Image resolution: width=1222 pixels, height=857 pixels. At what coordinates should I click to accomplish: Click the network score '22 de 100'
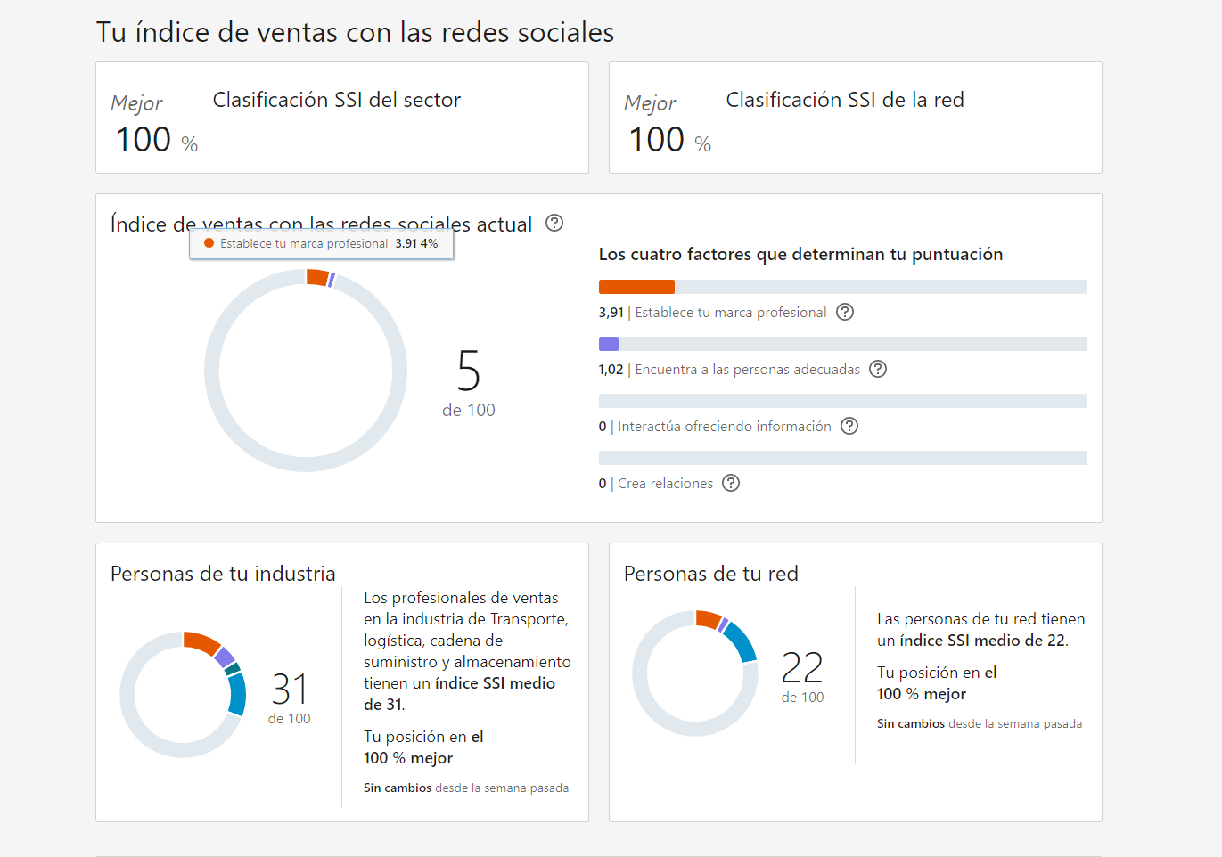(802, 676)
